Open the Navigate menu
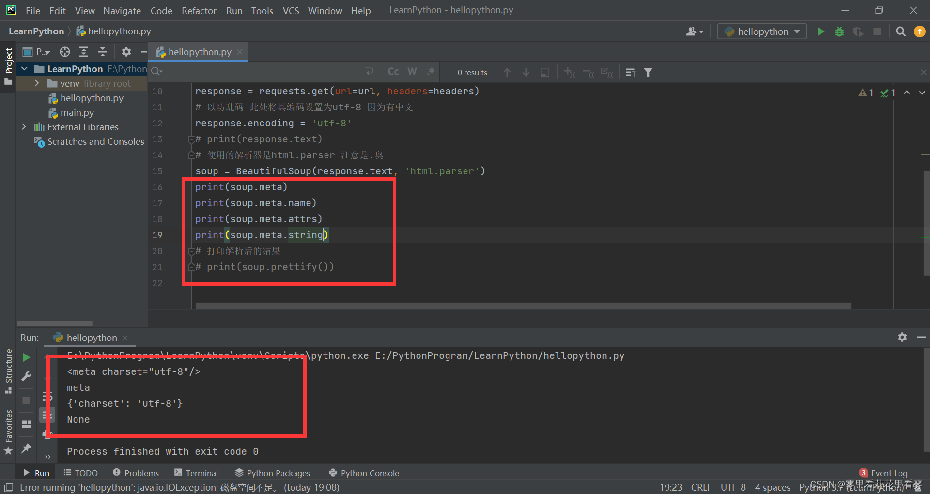930x494 pixels. (122, 10)
